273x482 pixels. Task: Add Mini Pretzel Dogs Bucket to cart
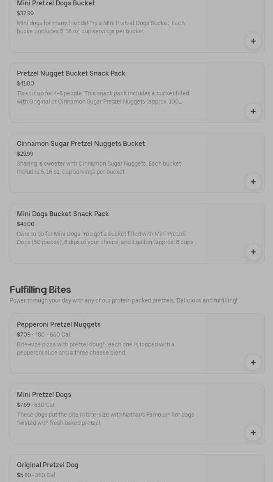[x=253, y=41]
